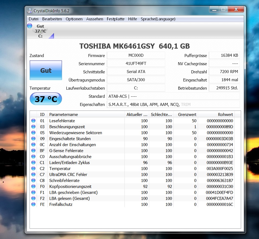Click the Aktueller column header
259x239 pixels.
[x=137, y=114]
